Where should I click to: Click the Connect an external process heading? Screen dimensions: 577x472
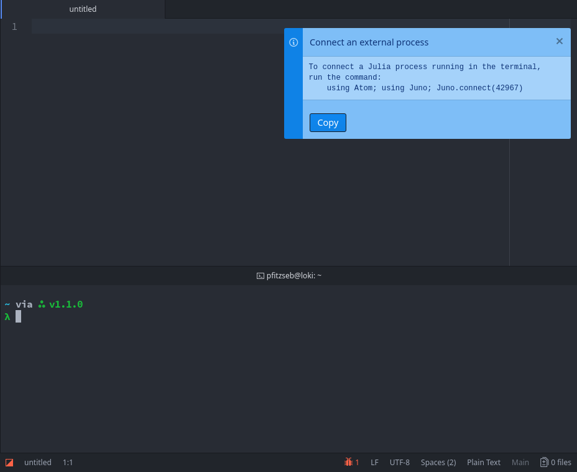tap(369, 42)
